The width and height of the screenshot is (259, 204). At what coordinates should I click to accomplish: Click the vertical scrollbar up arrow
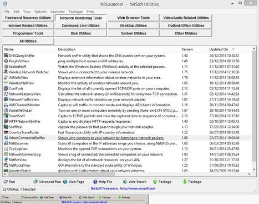pyautogui.click(x=254, y=49)
